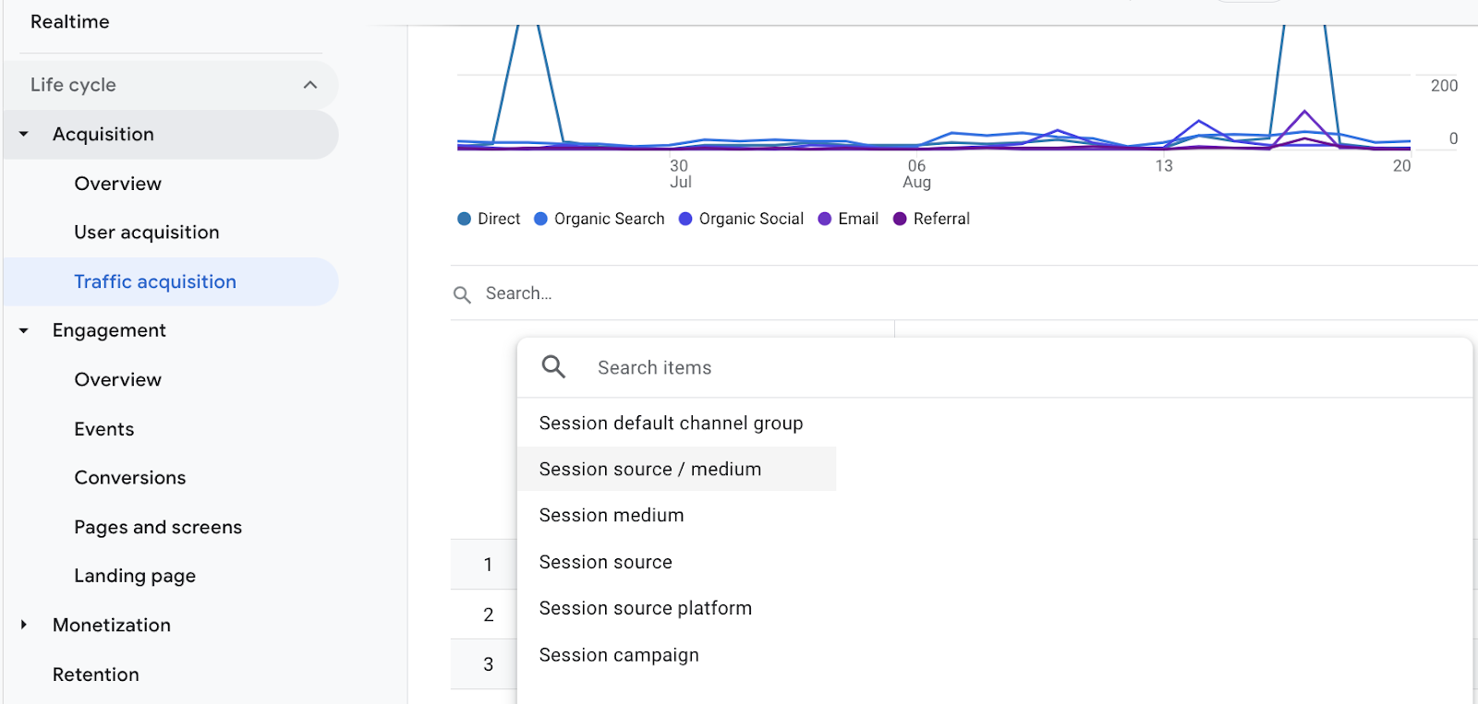Click the magnifier icon beside Search items
1478x704 pixels.
[x=553, y=367]
